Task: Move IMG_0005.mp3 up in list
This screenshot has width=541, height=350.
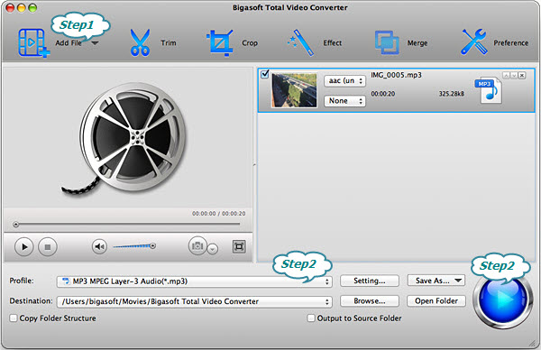Action: [506, 75]
